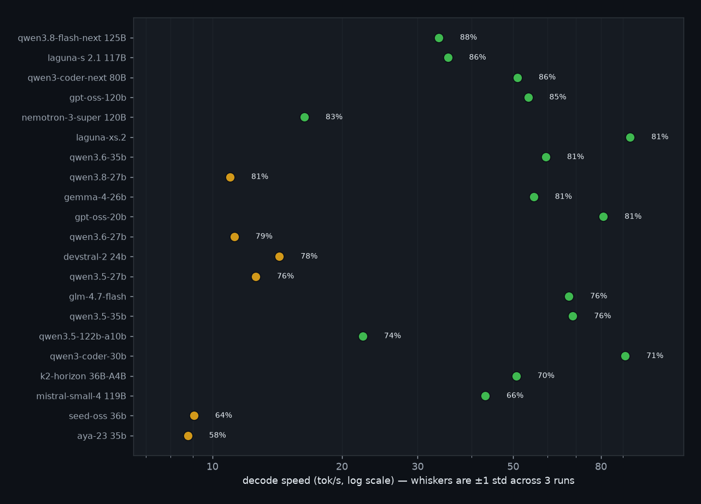Click the gpt-oss-20b green dot

603,216
